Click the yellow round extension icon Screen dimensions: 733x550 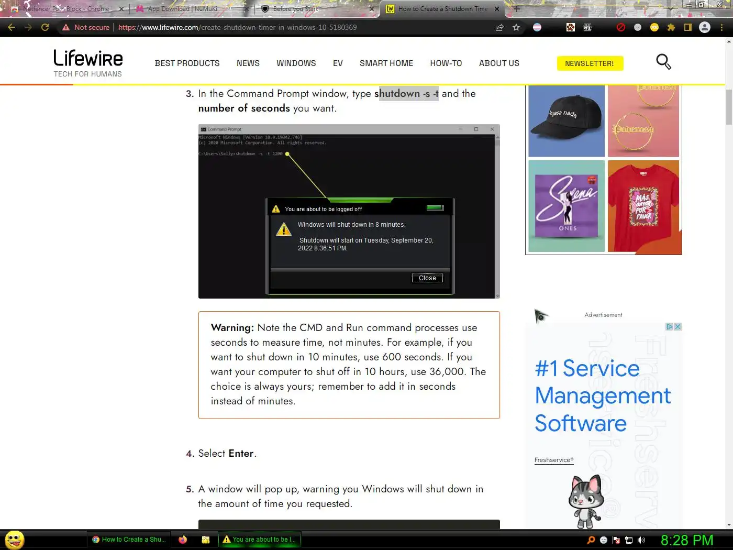click(654, 27)
